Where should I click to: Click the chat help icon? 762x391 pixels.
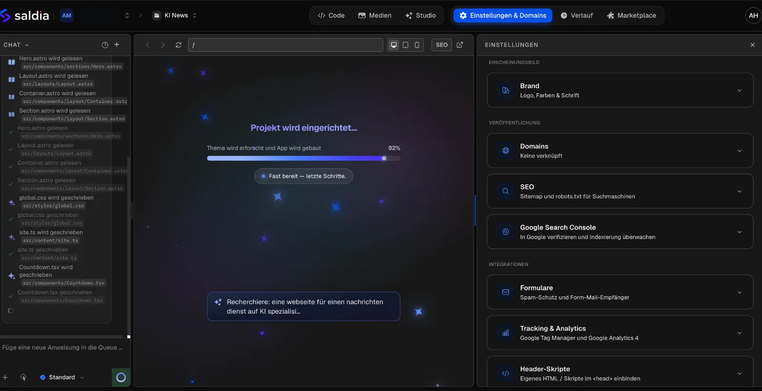coord(105,45)
